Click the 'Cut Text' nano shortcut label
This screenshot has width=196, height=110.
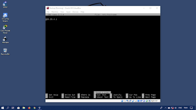(x=102, y=95)
